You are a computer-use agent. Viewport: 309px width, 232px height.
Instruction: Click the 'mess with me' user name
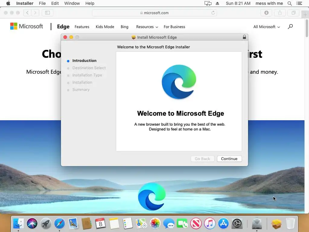[x=269, y=3]
